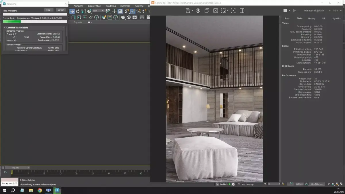Select the render region icon in VFB
Image resolution: width=345 pixels, height=194 pixels.
[223, 11]
